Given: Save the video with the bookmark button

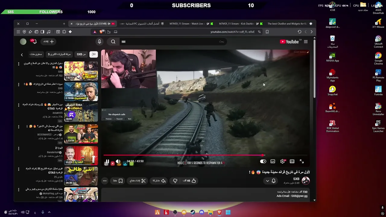Looking at the screenshot, I should [x=118, y=181].
